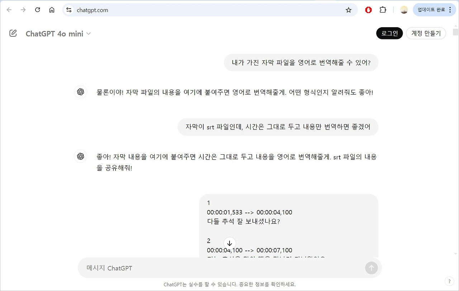This screenshot has height=291, width=459.
Task: Bookmark this page with the star
Action: (x=349, y=10)
